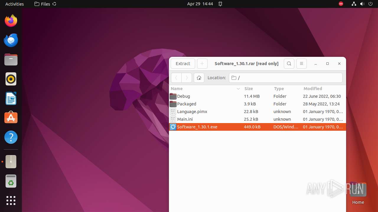Click the Debug folder icon
Image resolution: width=378 pixels, height=212 pixels.
coord(173,96)
